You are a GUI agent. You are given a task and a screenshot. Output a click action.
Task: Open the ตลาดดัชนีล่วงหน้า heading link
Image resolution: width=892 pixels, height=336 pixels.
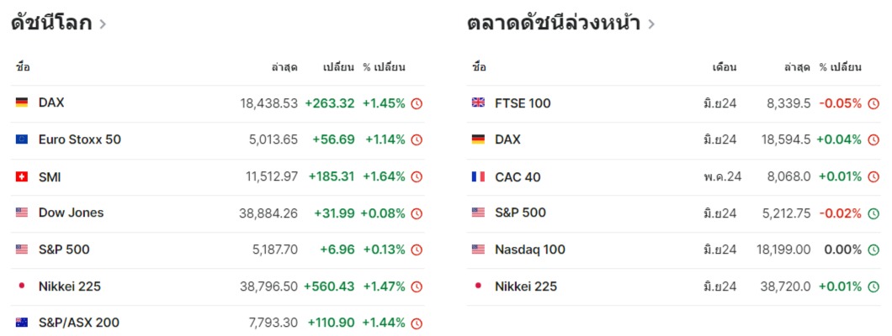point(554,24)
